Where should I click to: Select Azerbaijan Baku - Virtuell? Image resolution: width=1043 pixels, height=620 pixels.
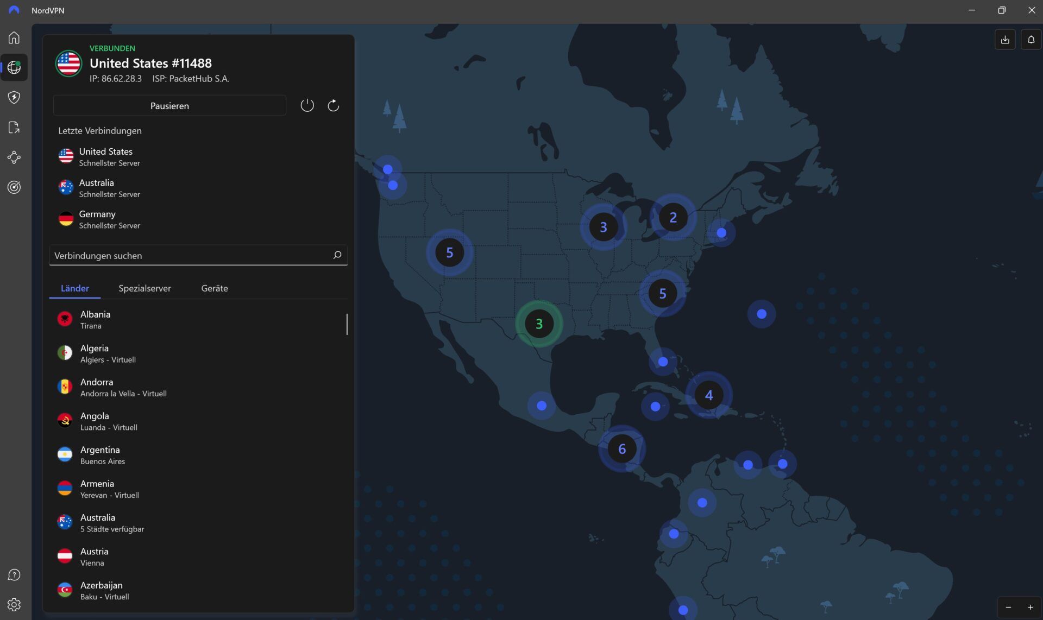pos(197,590)
